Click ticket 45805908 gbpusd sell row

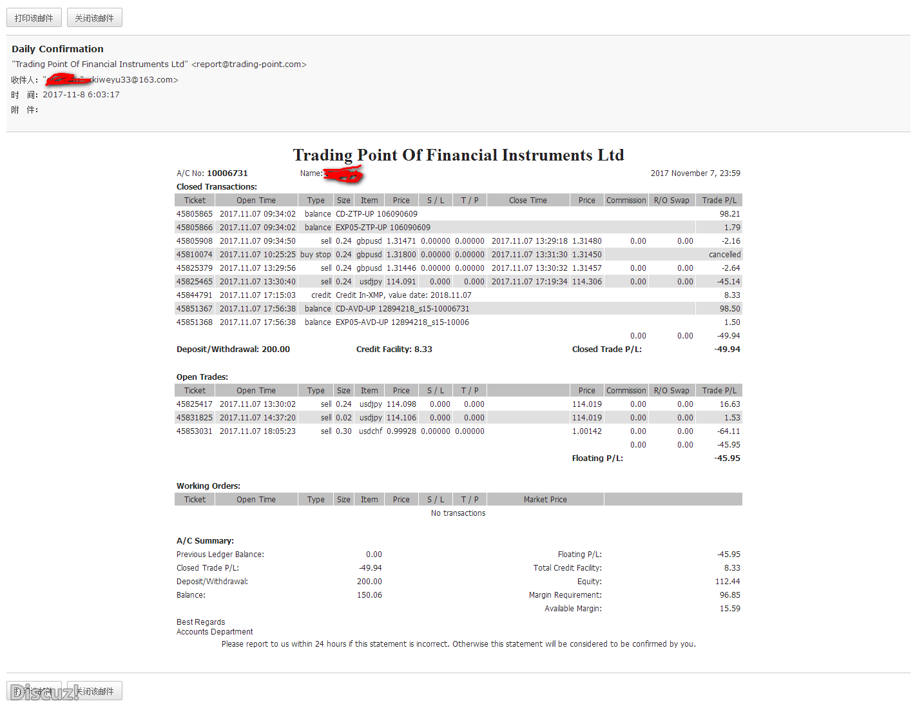[x=458, y=241]
